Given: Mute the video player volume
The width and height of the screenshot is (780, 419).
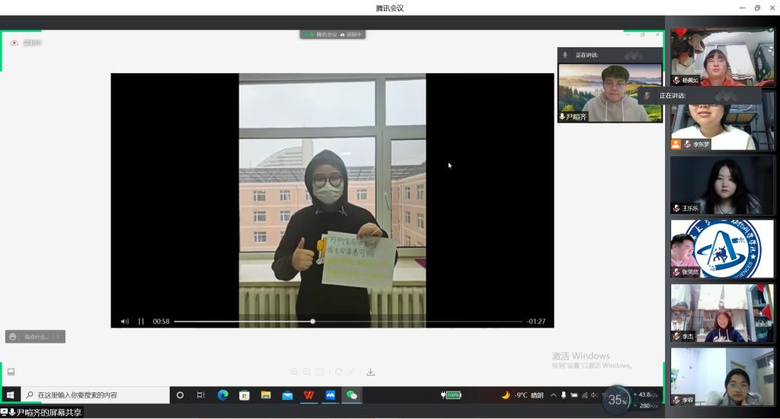Looking at the screenshot, I should pyautogui.click(x=125, y=321).
